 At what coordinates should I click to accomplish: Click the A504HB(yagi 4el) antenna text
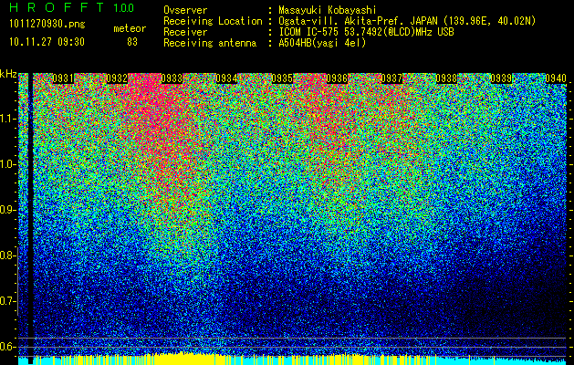coord(322,43)
